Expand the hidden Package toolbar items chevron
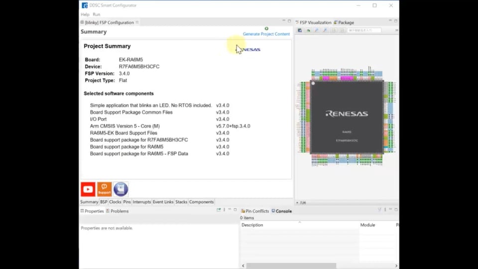This screenshot has width=478, height=269. [x=396, y=30]
